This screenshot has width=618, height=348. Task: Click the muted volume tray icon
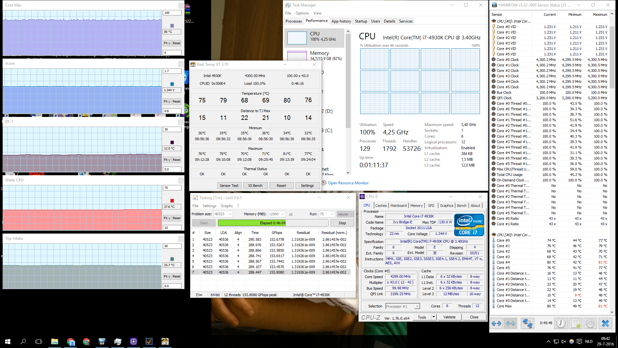[564, 342]
